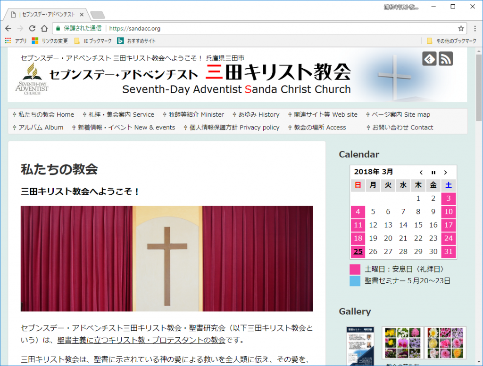
Task: Open the pink roses gallery thumbnail
Action: (x=445, y=343)
